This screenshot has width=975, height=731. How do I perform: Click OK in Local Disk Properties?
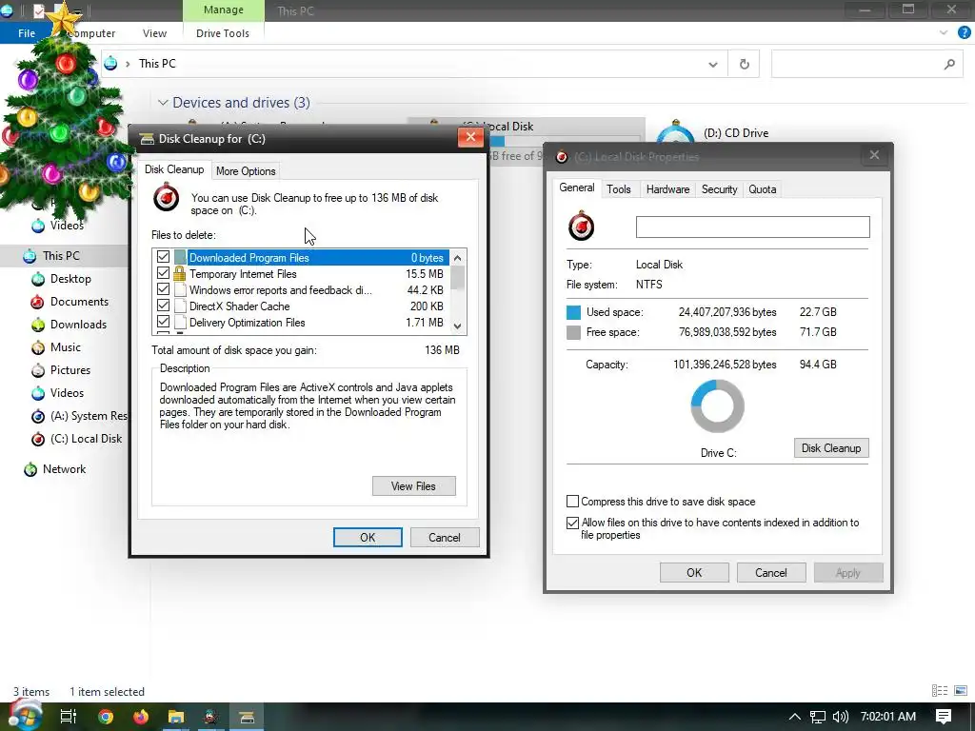694,572
